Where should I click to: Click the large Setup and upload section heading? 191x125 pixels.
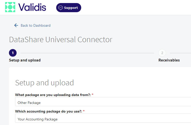[x=44, y=83]
